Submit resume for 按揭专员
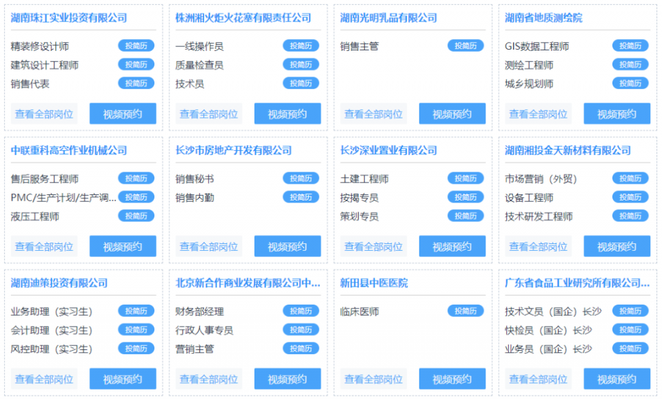662x399 pixels. (465, 197)
